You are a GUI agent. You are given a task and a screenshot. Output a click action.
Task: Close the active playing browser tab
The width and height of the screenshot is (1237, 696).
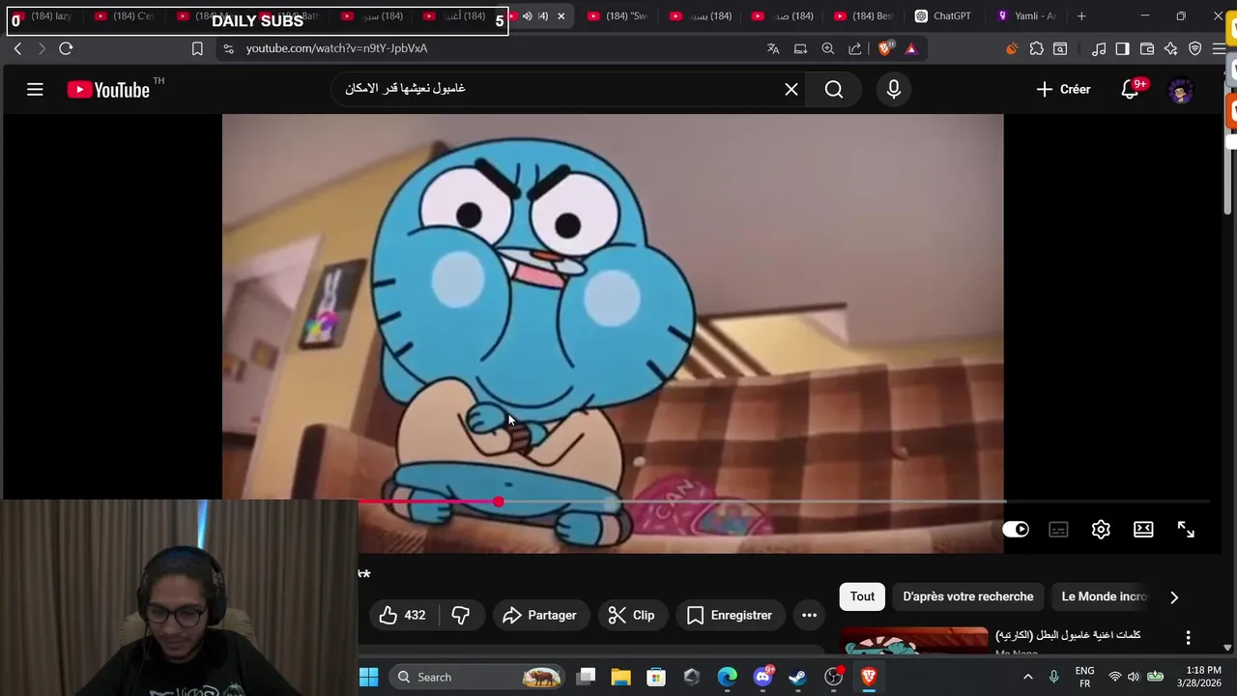point(561,15)
